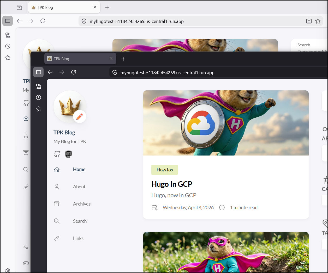The image size is (328, 273).
Task: Toggle dark mode switch in background blog page
Action: (26, 263)
